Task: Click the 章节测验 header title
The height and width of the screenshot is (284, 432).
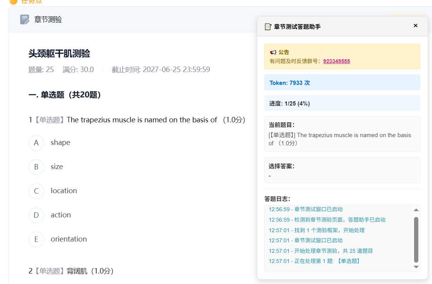Action: point(48,19)
